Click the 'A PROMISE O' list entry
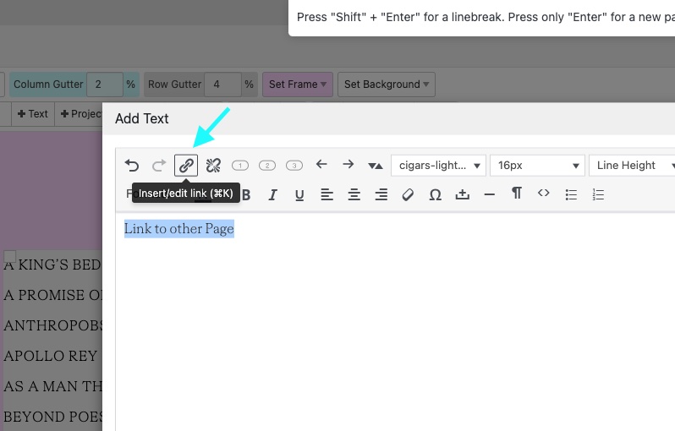Screen dimensions: 675x431 click(x=52, y=296)
